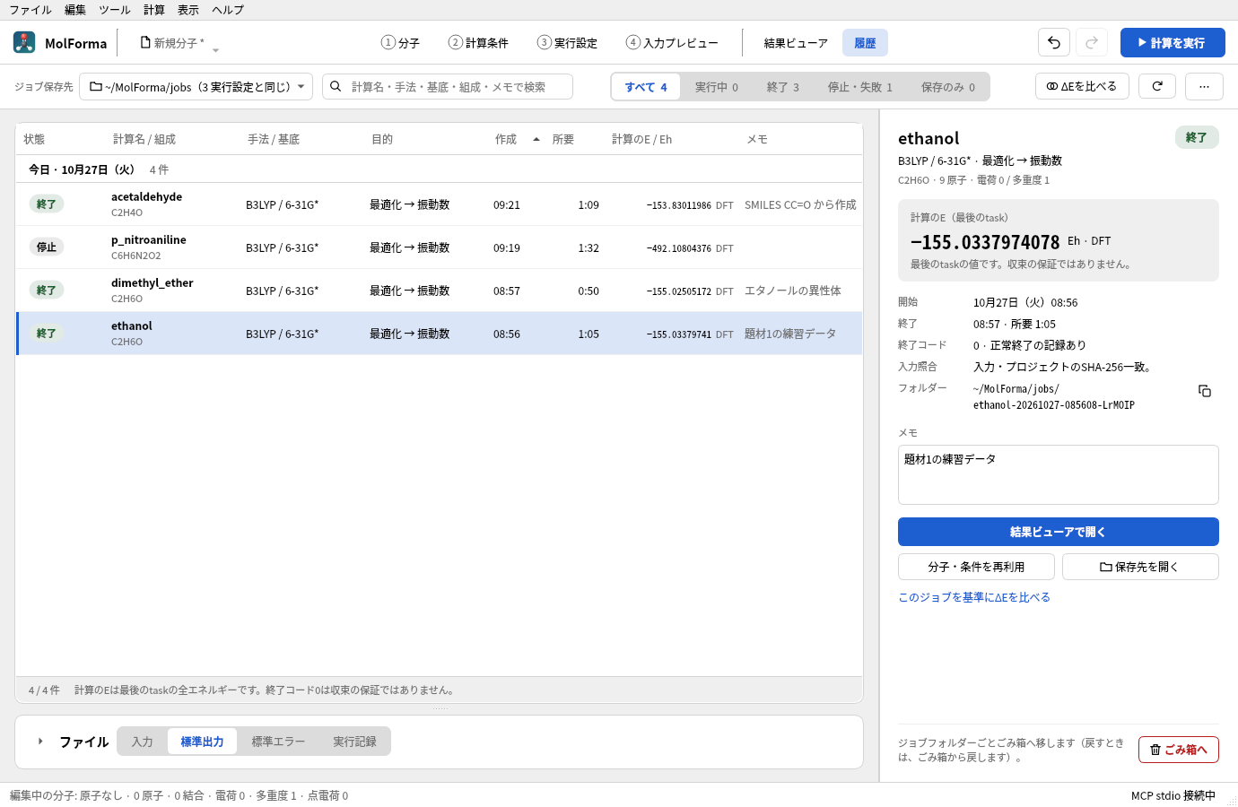The width and height of the screenshot is (1238, 807).
Task: Select the p_nitroaniline job row
Action: pos(440,247)
